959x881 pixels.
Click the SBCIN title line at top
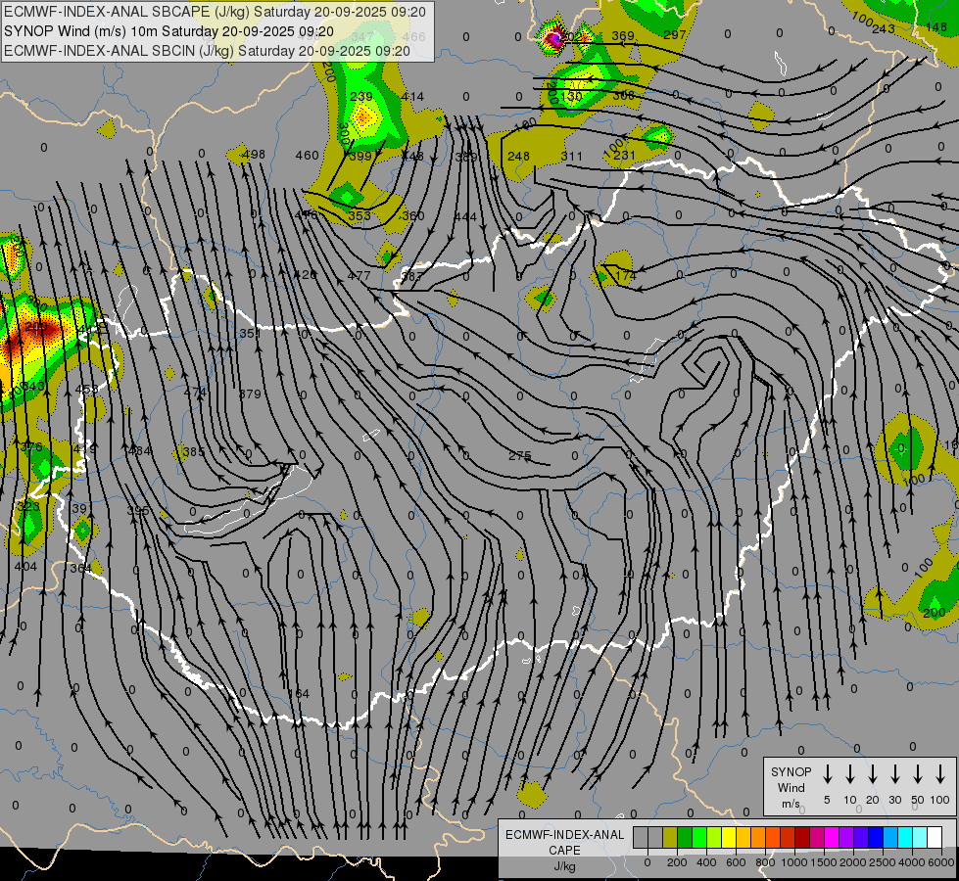click(x=207, y=51)
